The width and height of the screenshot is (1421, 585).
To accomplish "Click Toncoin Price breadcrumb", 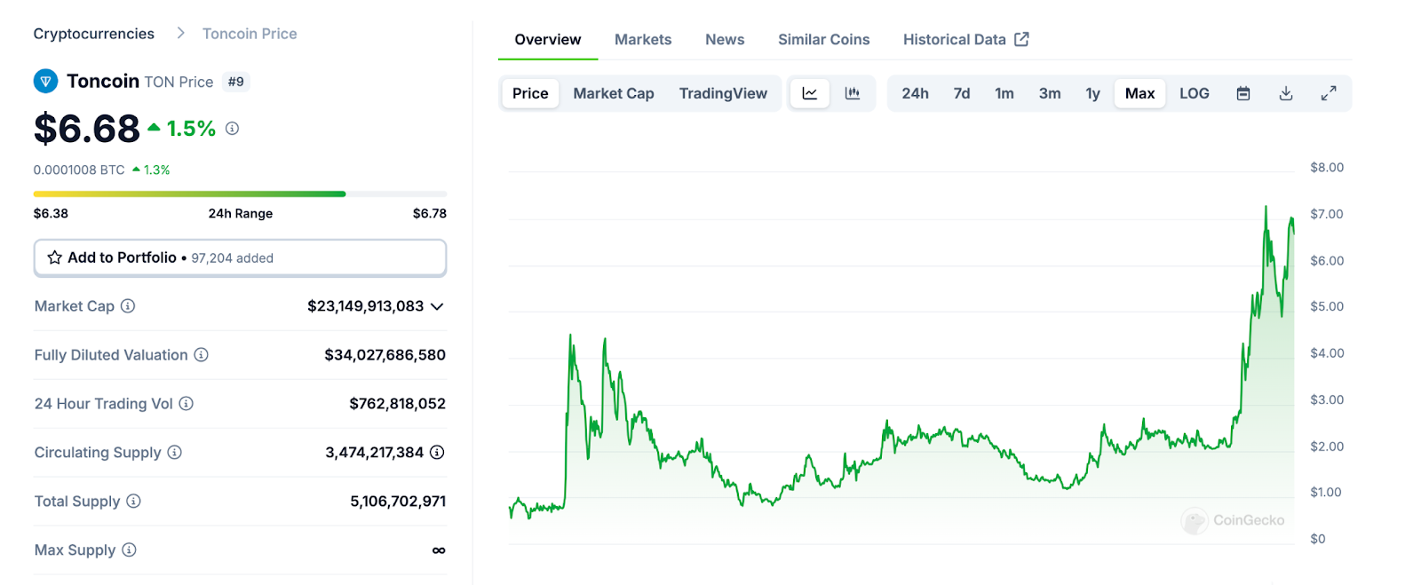I will (250, 34).
